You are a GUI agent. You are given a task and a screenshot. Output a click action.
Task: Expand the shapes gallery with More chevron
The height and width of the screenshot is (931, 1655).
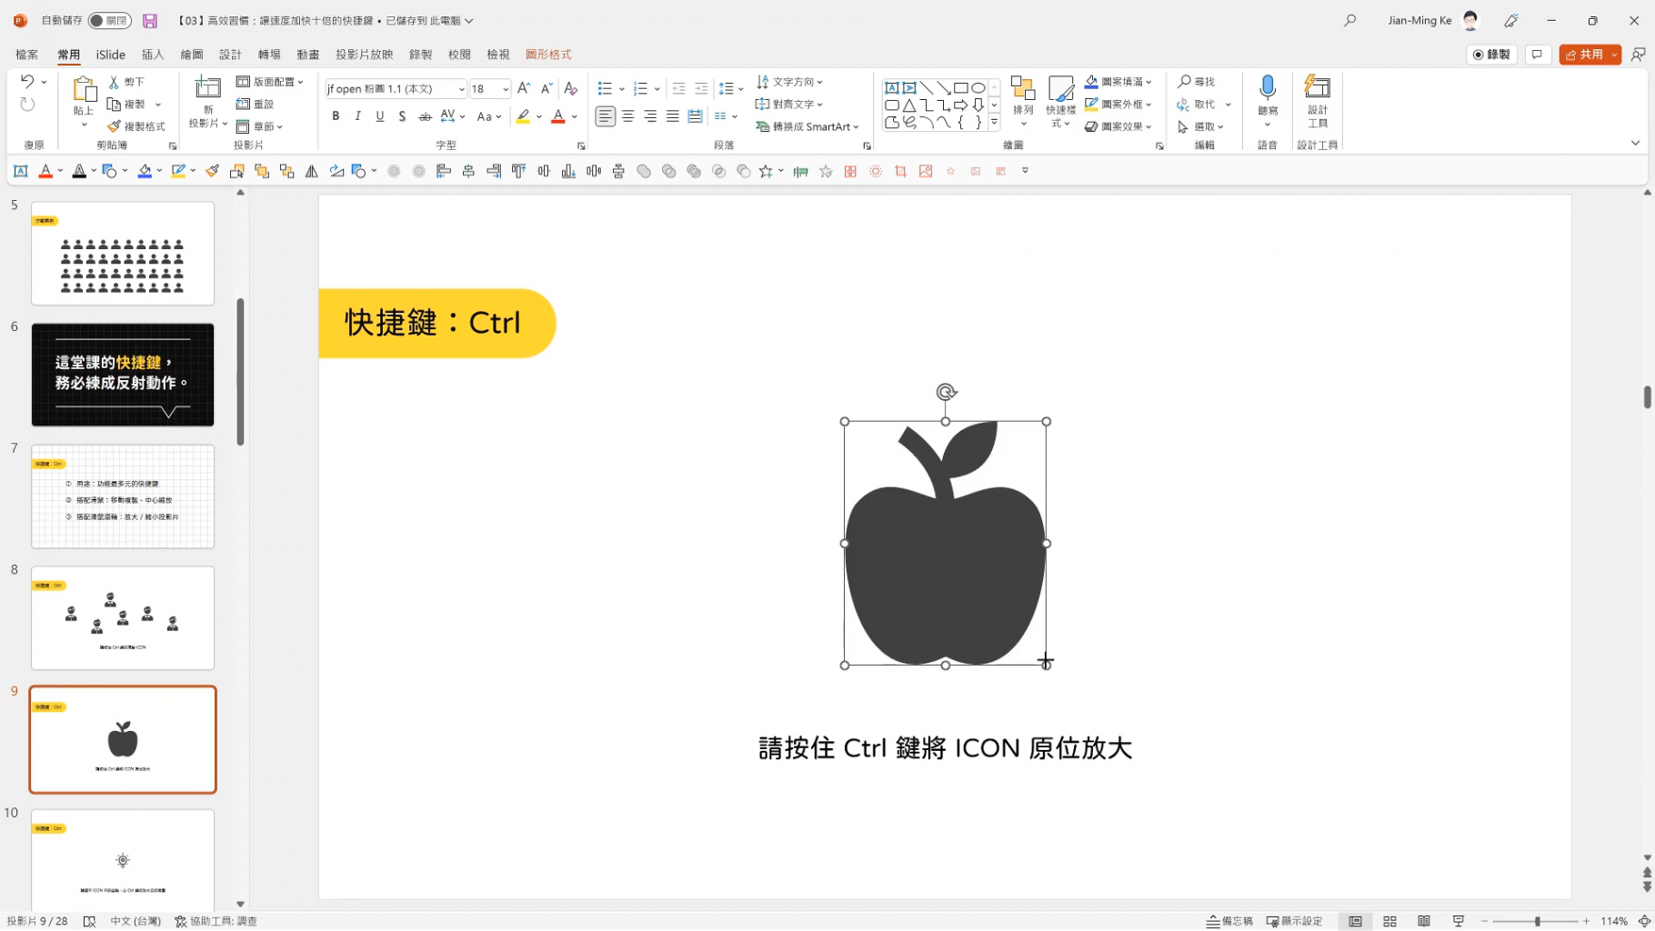(x=994, y=121)
